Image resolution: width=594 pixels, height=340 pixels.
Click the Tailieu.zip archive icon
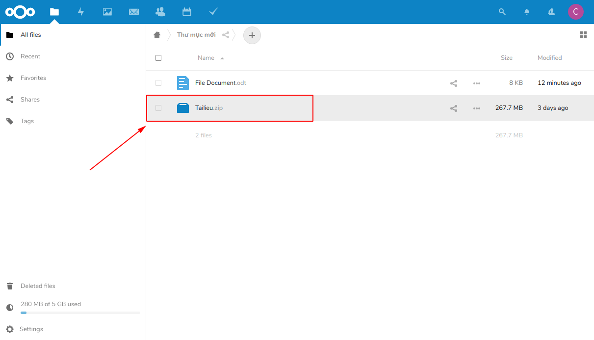click(x=183, y=108)
